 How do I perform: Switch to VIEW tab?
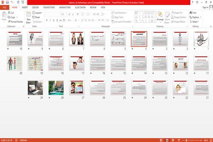[x=103, y=7]
